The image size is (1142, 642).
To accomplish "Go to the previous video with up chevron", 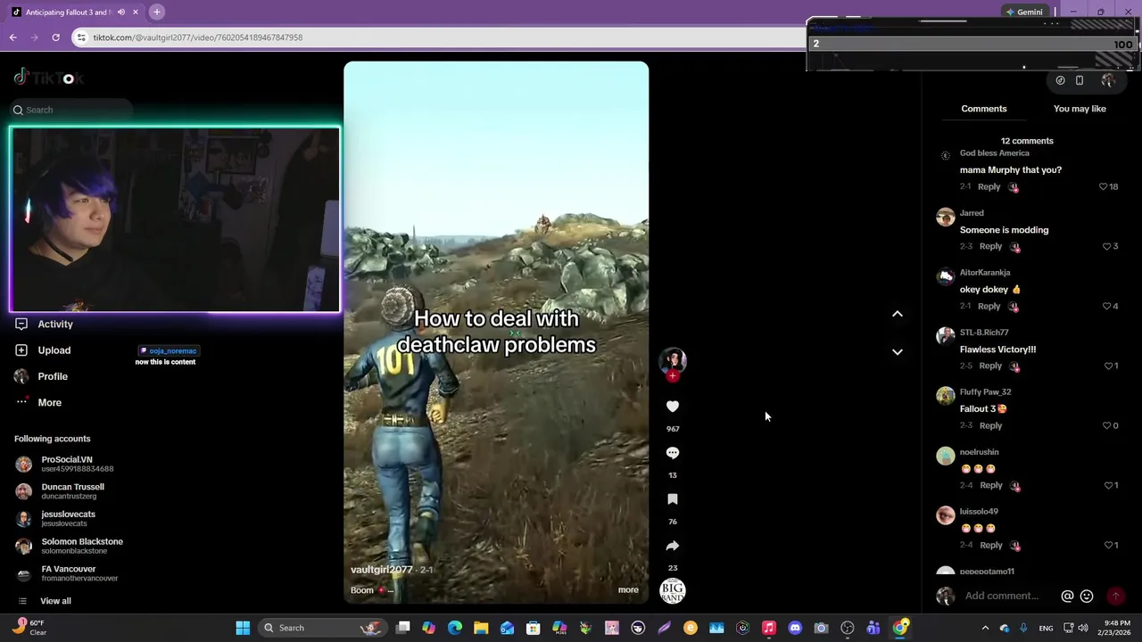I will coord(898,314).
